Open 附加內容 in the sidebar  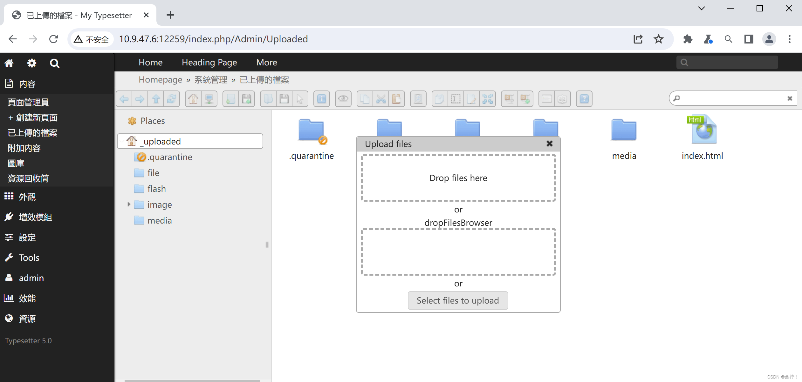(x=24, y=148)
